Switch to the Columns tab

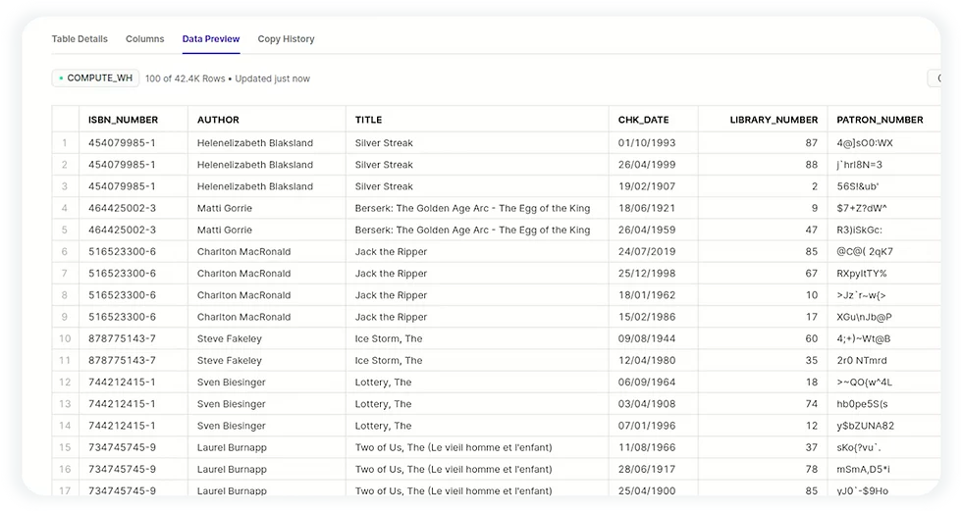[x=145, y=38]
